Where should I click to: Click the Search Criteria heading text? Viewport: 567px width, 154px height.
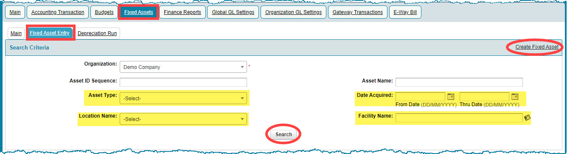29,47
